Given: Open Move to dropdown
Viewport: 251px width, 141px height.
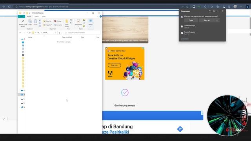Looking at the screenshot, I should click(x=47, y=21).
